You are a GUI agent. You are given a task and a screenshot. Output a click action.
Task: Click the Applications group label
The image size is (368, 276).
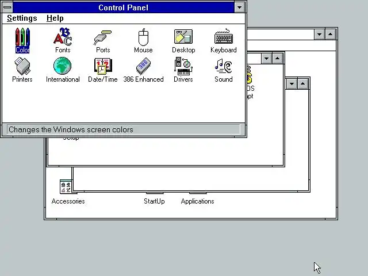(x=197, y=201)
